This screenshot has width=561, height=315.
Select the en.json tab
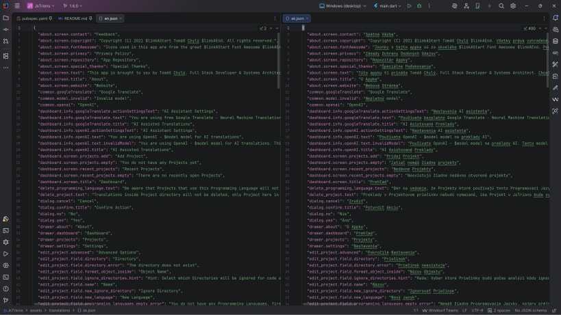(110, 18)
